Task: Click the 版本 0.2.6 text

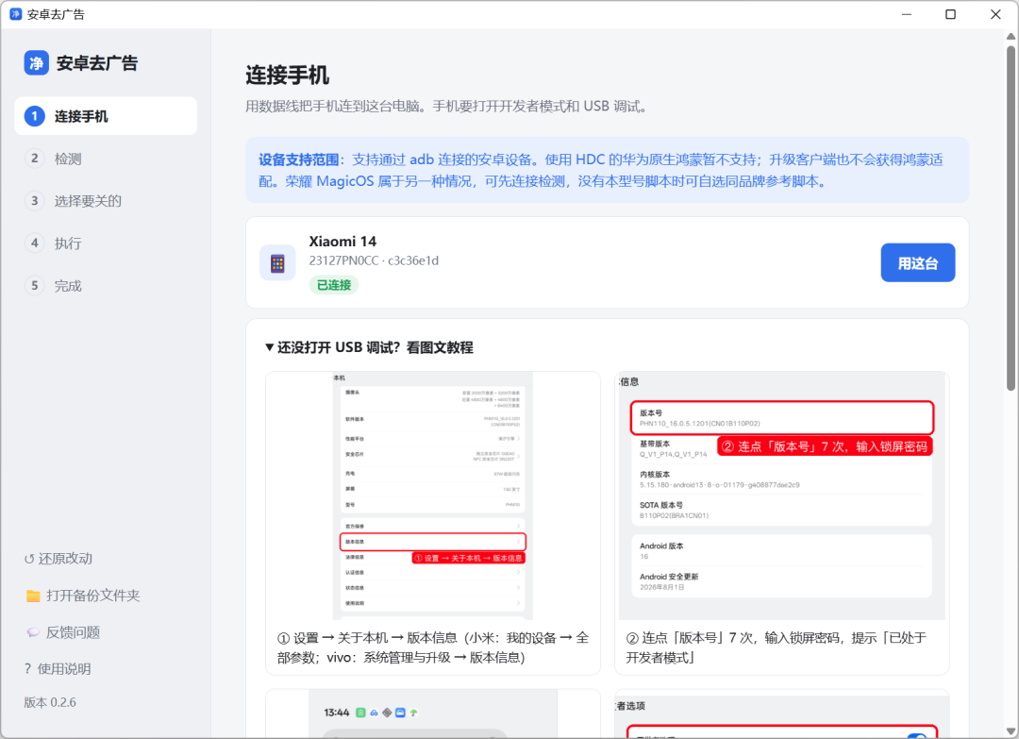Action: click(x=50, y=702)
